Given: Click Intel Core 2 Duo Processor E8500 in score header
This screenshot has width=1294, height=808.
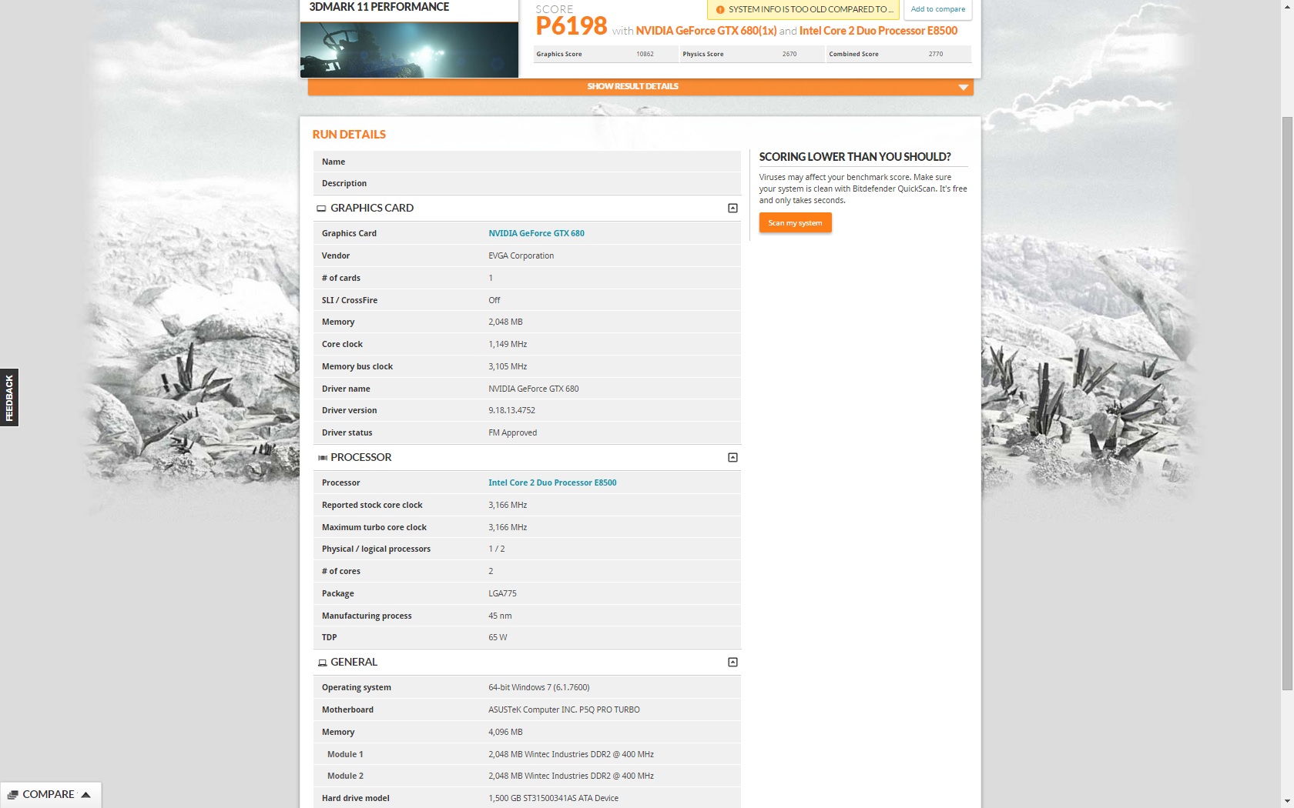Looking at the screenshot, I should click(x=878, y=31).
